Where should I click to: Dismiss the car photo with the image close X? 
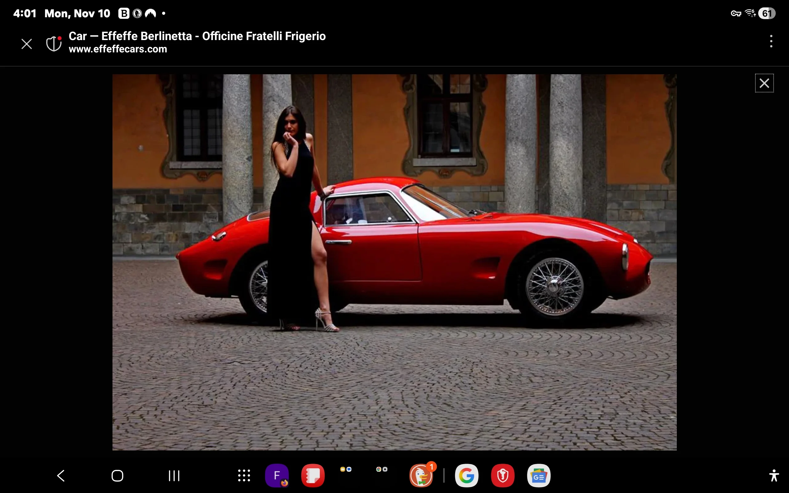pyautogui.click(x=764, y=83)
